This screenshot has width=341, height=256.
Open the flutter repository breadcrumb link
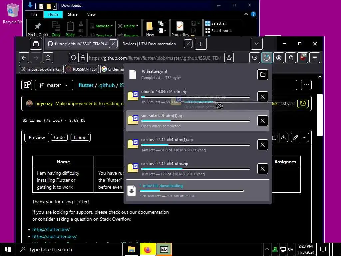[x=86, y=85]
